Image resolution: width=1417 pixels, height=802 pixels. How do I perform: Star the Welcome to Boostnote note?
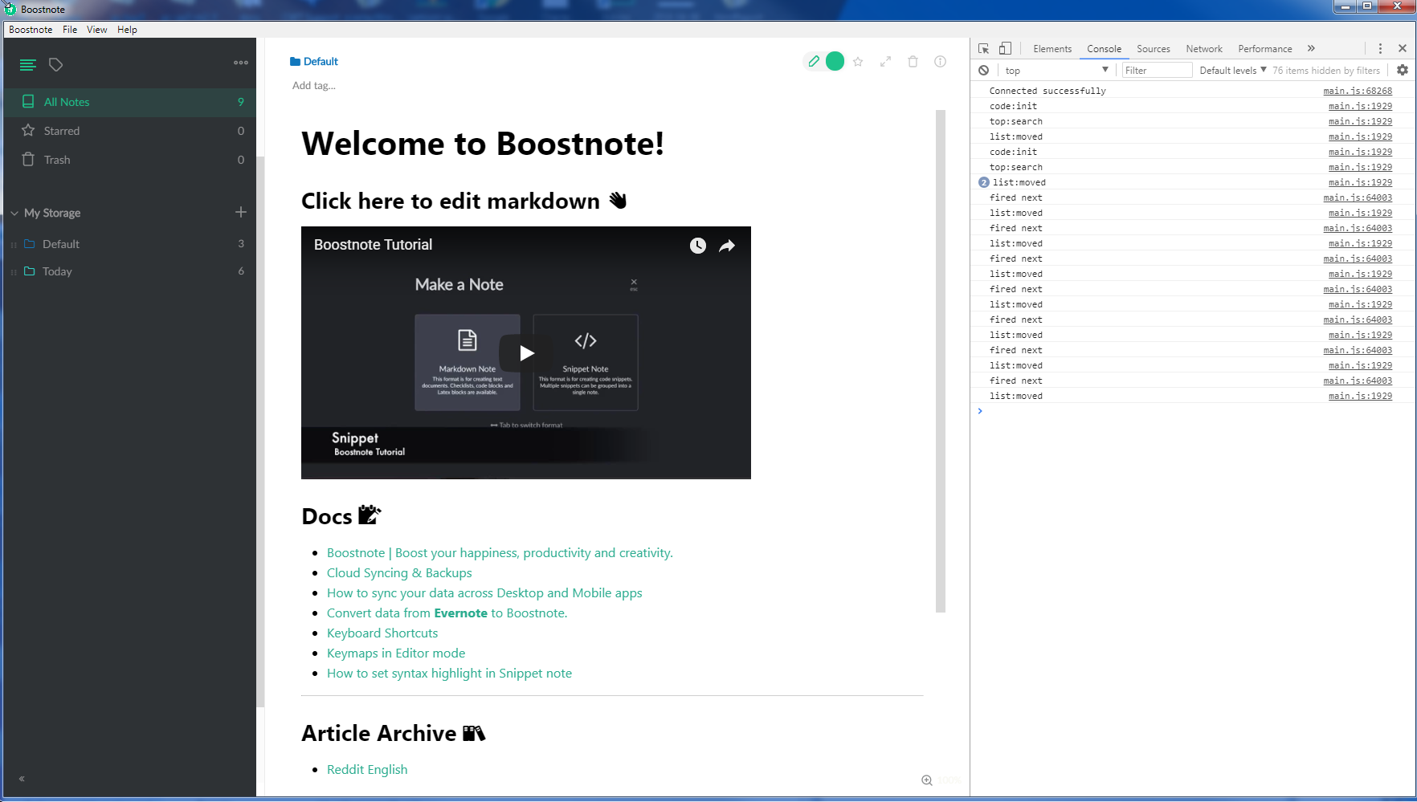[x=858, y=61]
